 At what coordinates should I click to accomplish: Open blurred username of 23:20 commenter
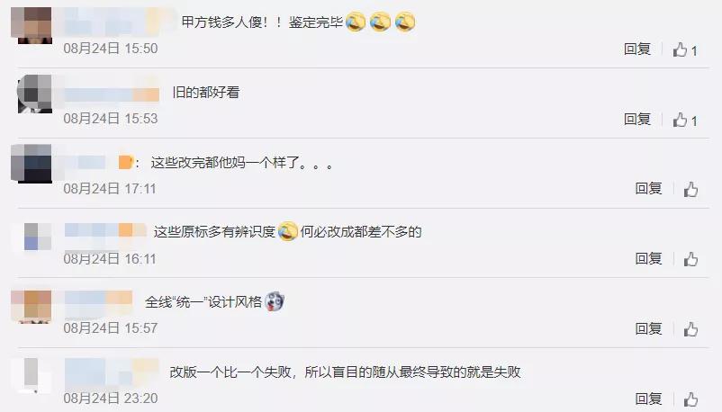coord(112,372)
